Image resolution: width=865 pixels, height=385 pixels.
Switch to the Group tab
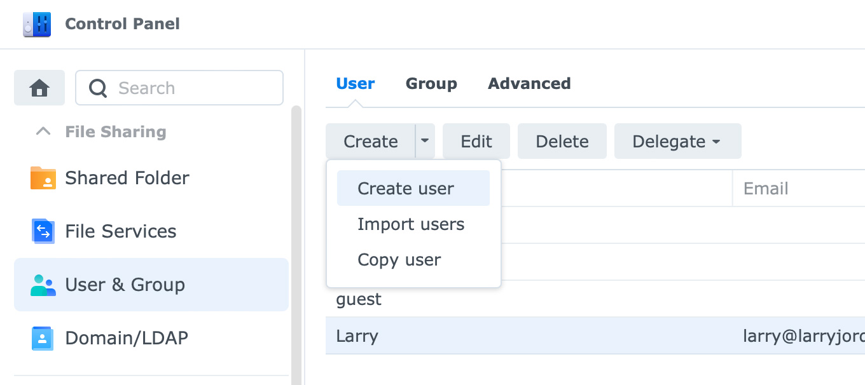click(431, 84)
